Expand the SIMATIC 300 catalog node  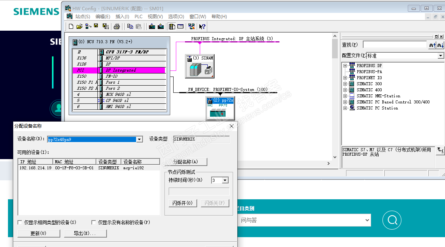(x=345, y=84)
